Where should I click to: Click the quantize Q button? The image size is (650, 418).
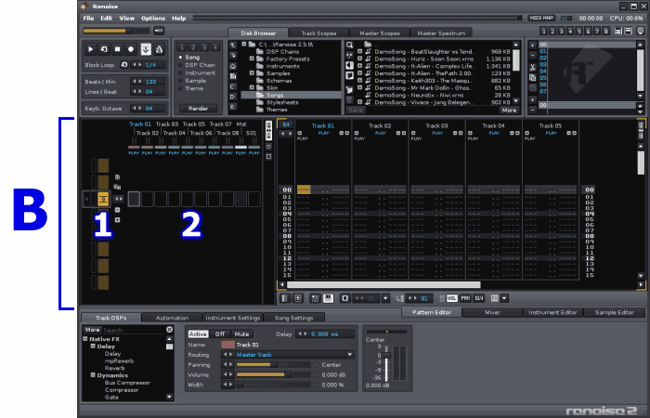[x=344, y=298]
